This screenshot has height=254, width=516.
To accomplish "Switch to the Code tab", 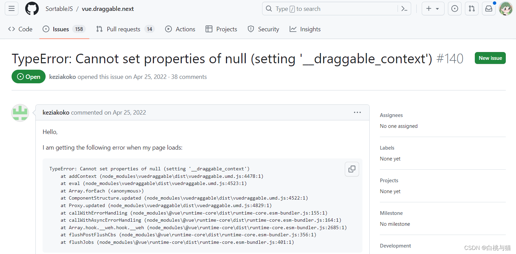I will tap(20, 29).
